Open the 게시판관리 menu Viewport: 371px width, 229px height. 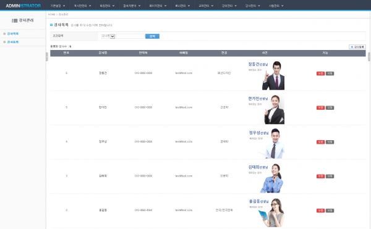tap(82, 6)
